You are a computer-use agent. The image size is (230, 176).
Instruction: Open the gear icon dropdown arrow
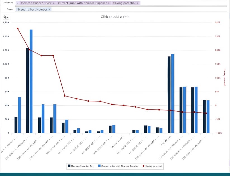(x=7, y=17)
